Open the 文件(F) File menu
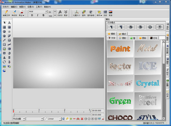Screen dimensions: 171x126 pos(6,7)
